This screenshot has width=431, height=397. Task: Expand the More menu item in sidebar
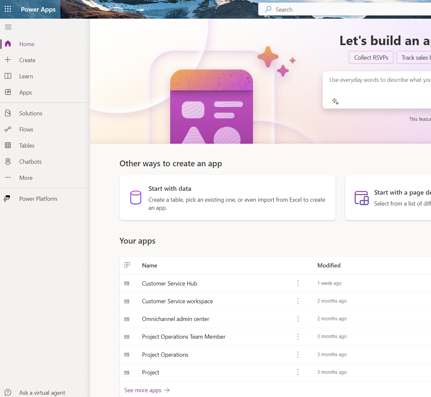(x=45, y=178)
